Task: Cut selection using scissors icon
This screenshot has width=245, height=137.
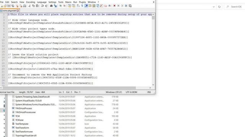Action: tap(29, 6)
